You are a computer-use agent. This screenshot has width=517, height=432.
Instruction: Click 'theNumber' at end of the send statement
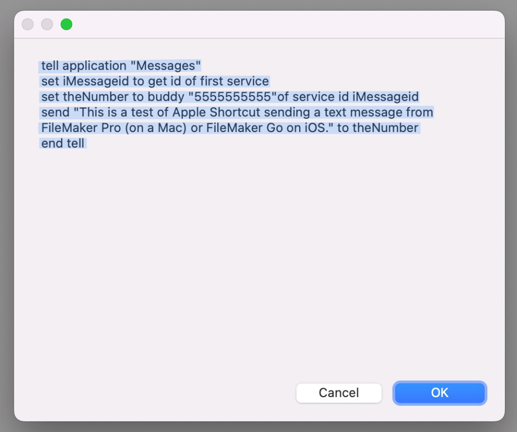click(385, 127)
